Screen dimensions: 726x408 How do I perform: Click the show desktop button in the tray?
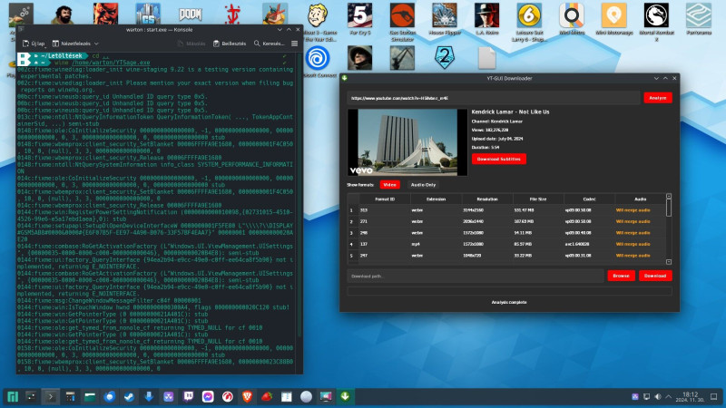click(x=714, y=397)
